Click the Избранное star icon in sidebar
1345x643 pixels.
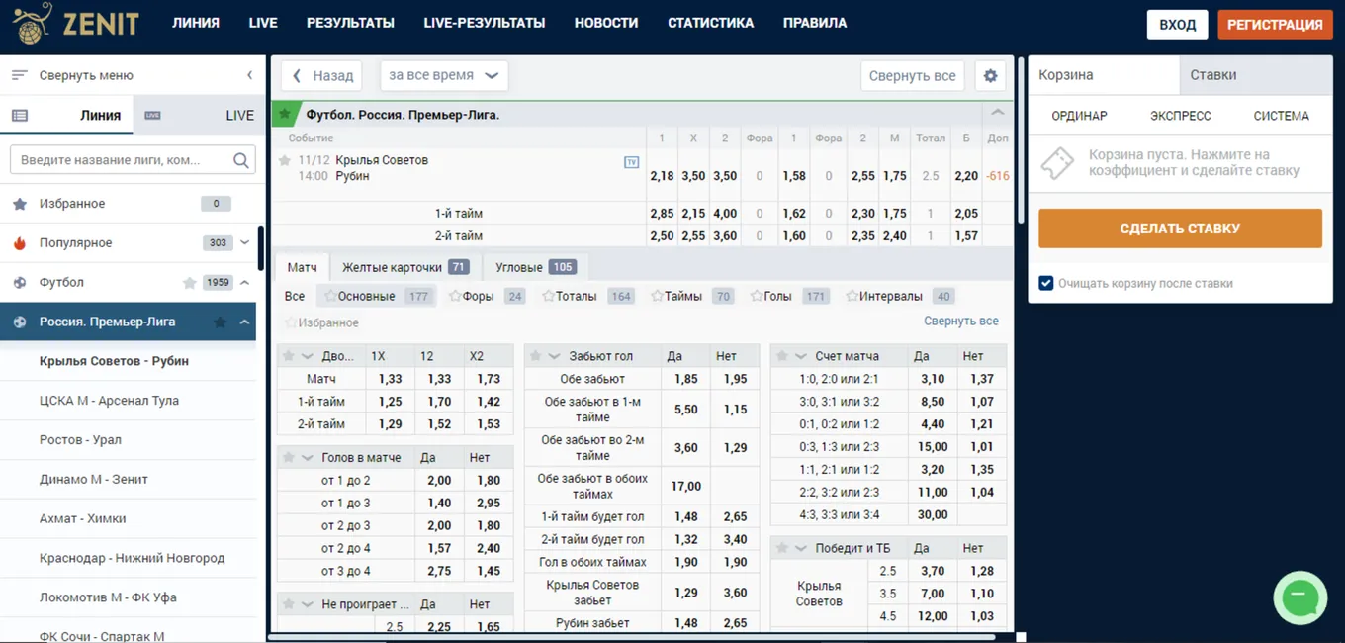click(20, 204)
